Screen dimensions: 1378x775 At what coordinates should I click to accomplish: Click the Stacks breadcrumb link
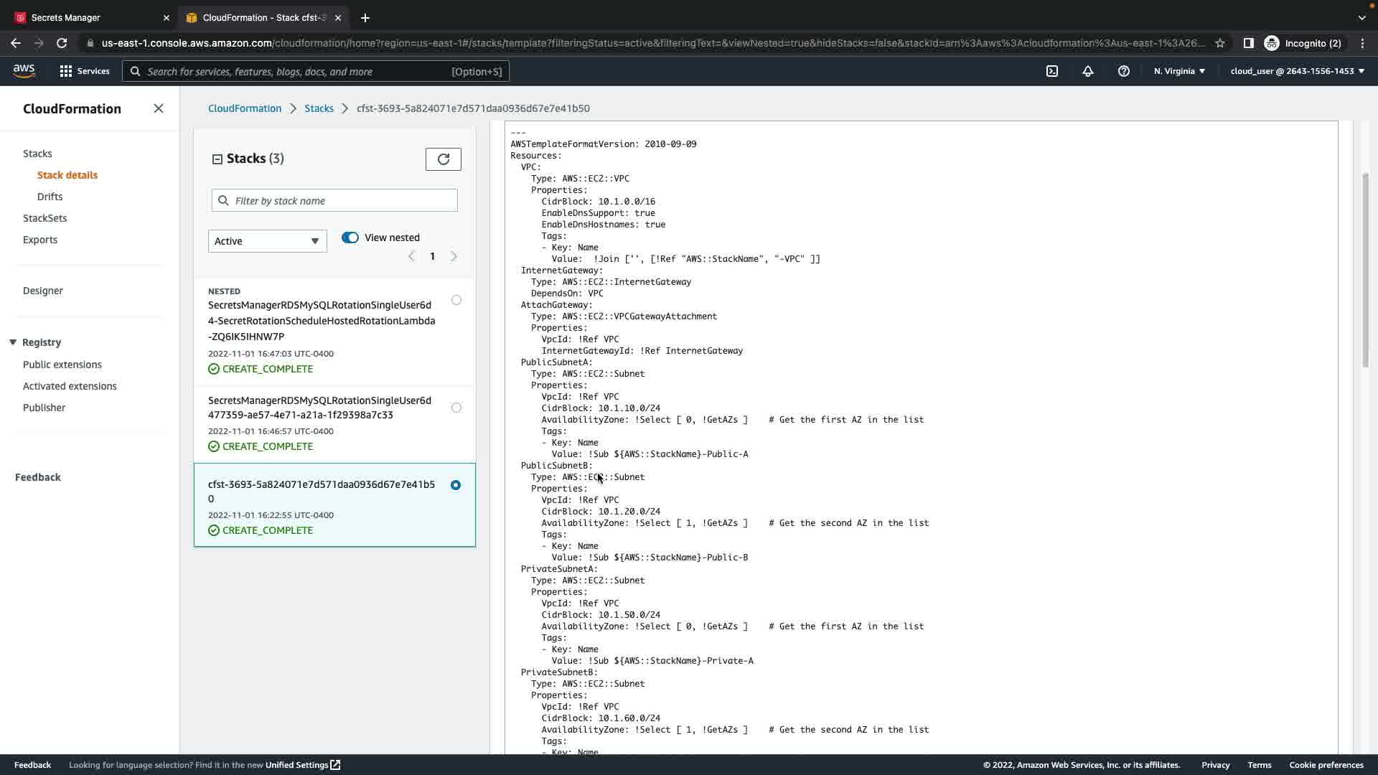tap(319, 108)
